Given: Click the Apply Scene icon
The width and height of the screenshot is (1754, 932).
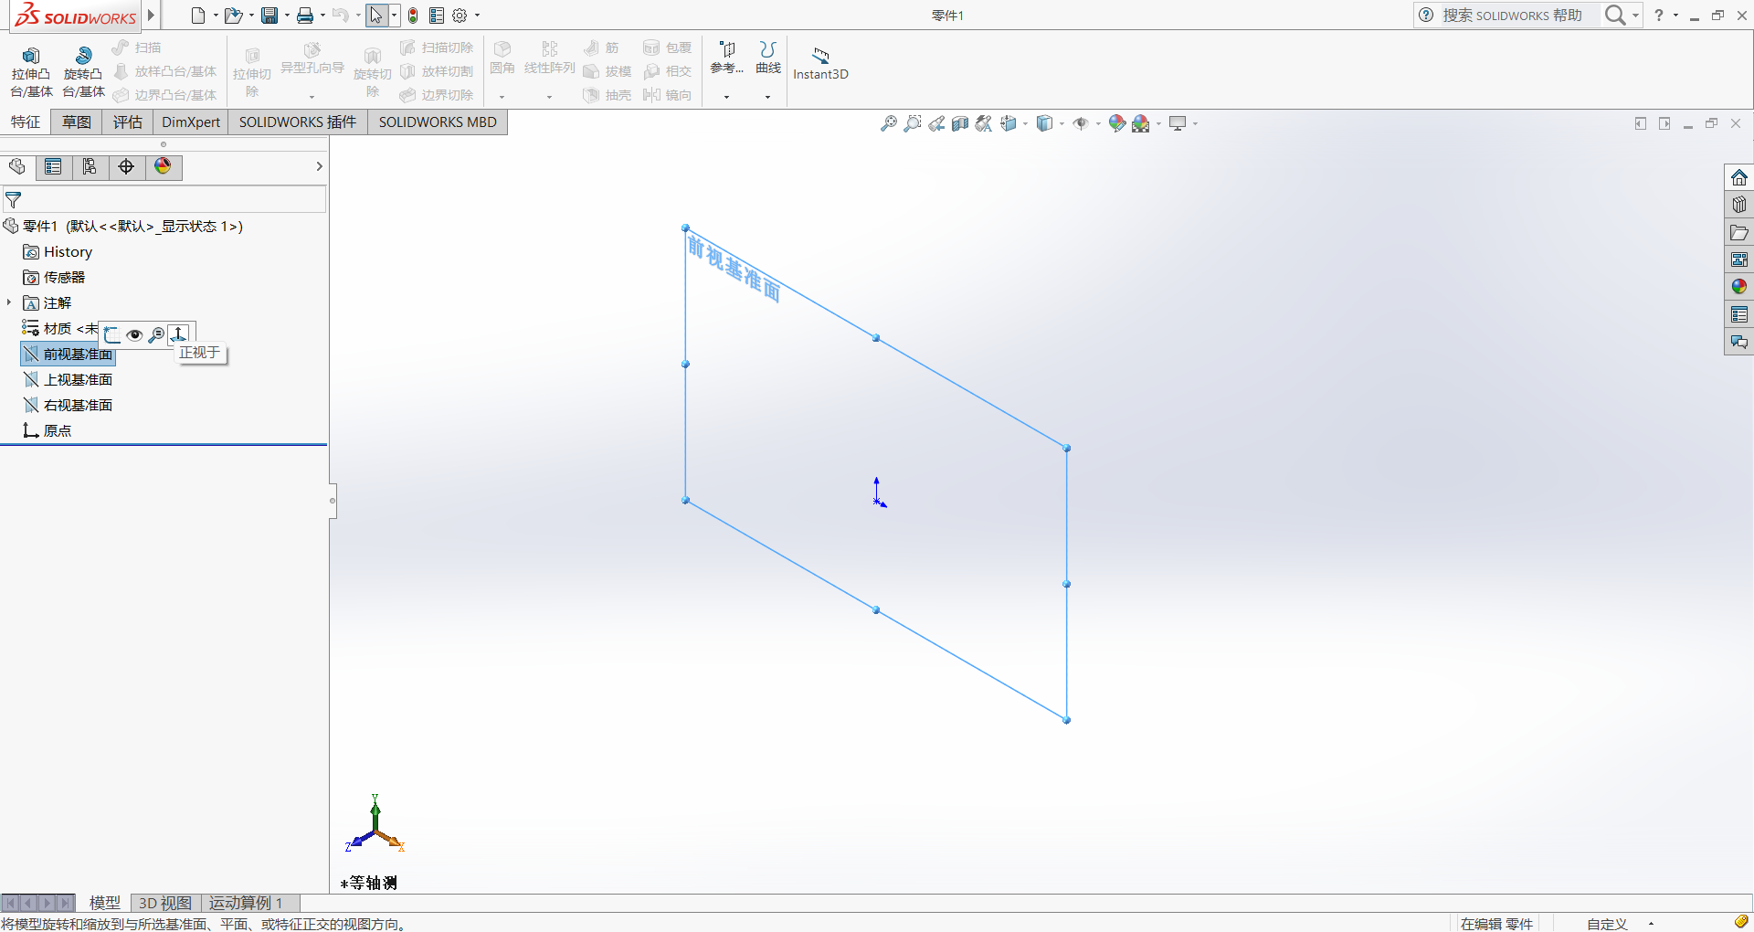Looking at the screenshot, I should point(1141,123).
